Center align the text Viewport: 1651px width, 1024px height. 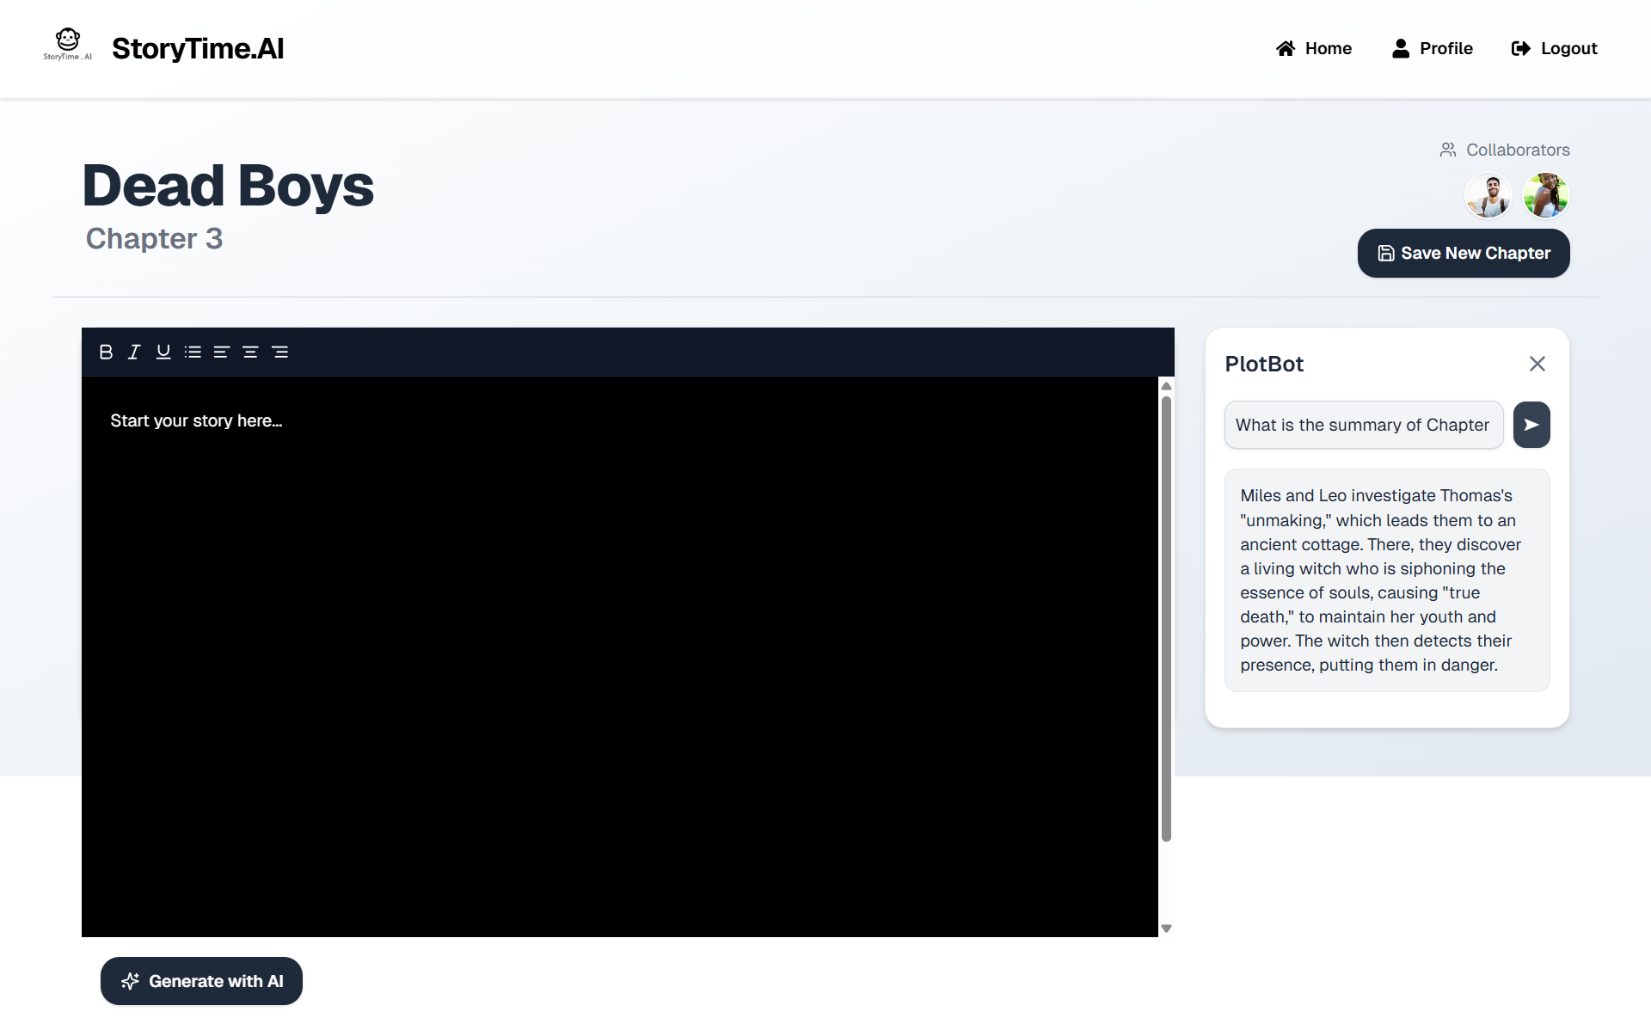(x=250, y=352)
